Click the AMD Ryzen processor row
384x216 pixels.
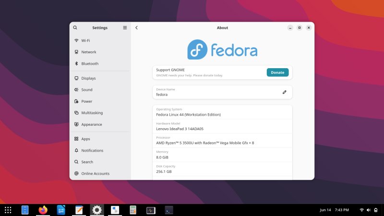click(x=222, y=141)
